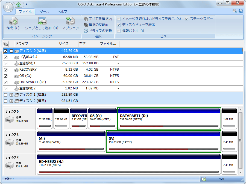Open the round application orb button
Viewport: 246px width, 184px height.
tap(8, 7)
